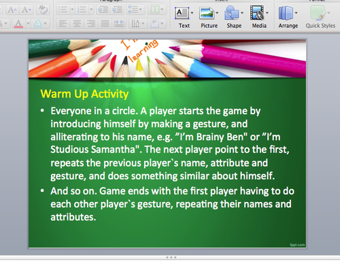
Task: Decrease the font size with the A-down button
Action: click(x=27, y=10)
